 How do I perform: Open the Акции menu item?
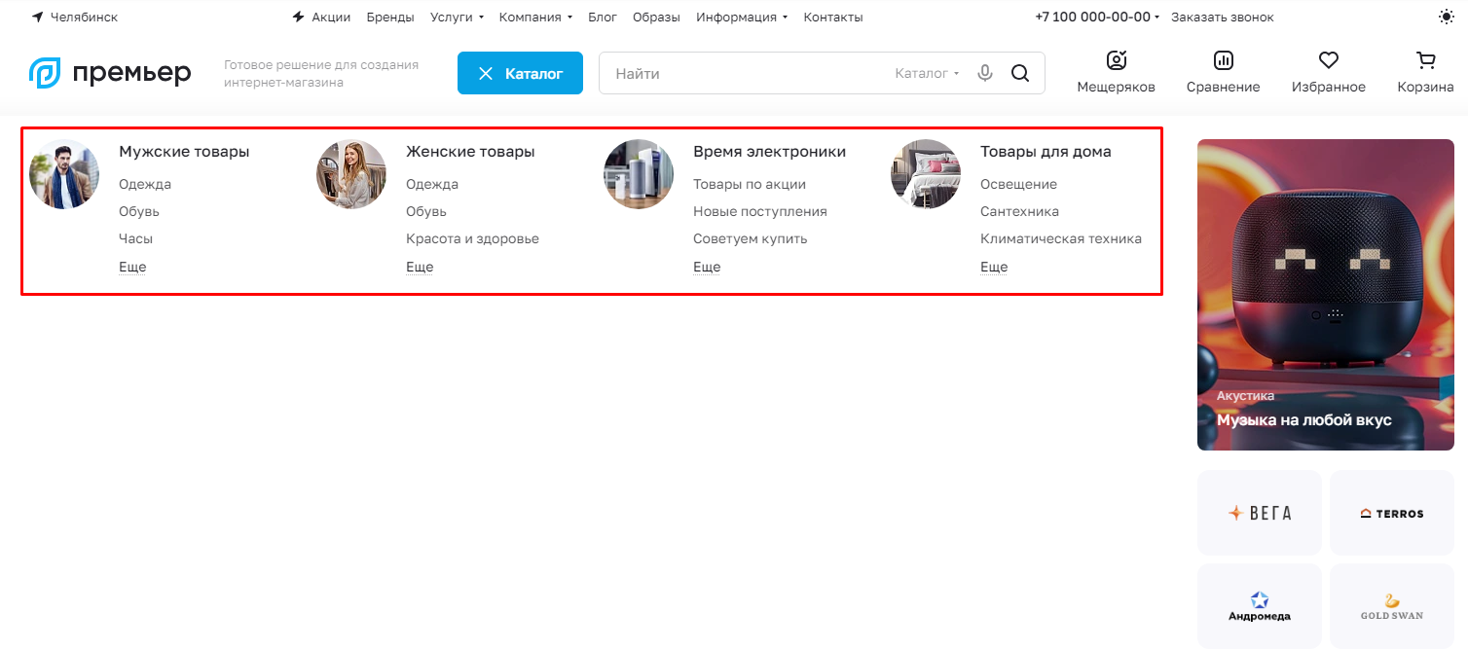coord(331,18)
